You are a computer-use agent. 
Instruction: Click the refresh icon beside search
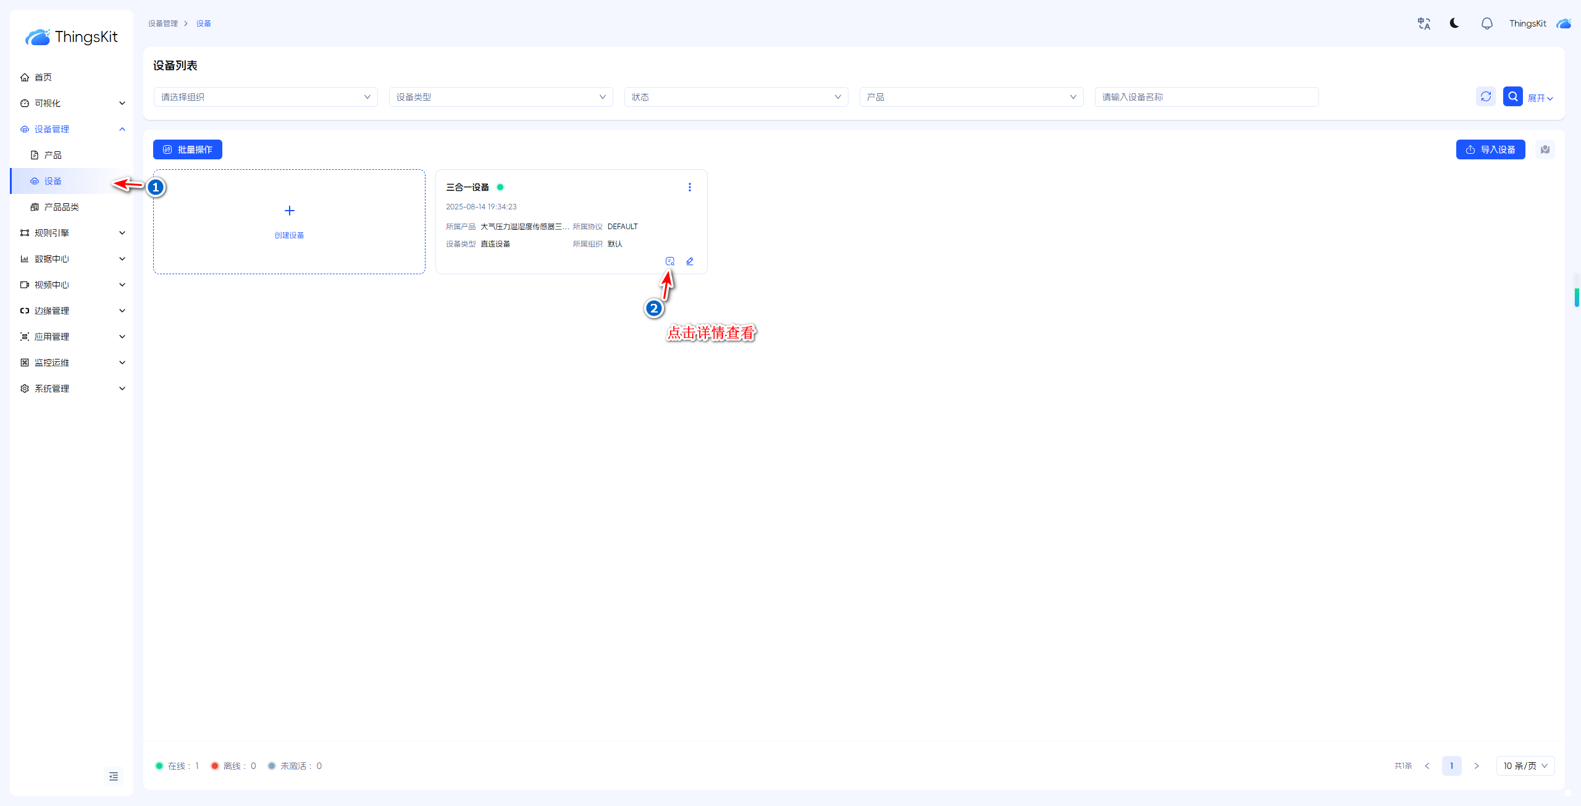click(1486, 97)
